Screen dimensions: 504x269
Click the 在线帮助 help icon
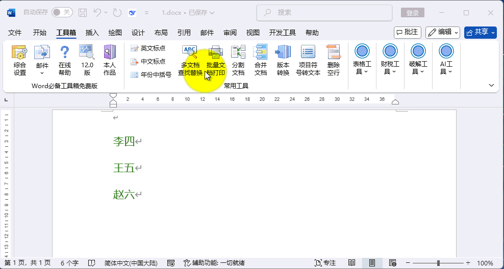[x=64, y=60]
